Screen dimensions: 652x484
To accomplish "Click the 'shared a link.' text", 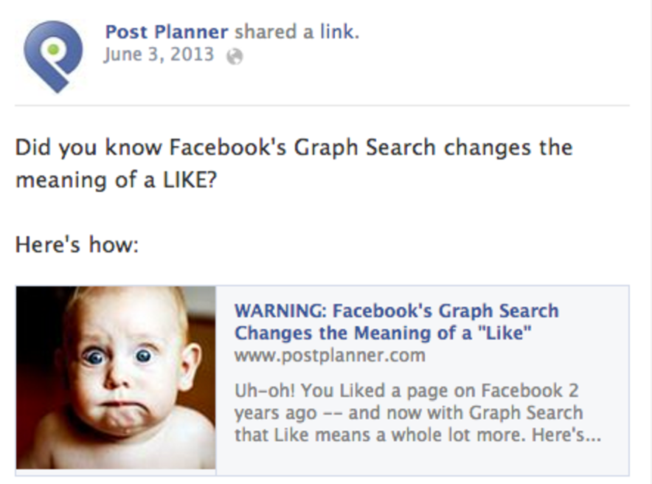I will 297,32.
